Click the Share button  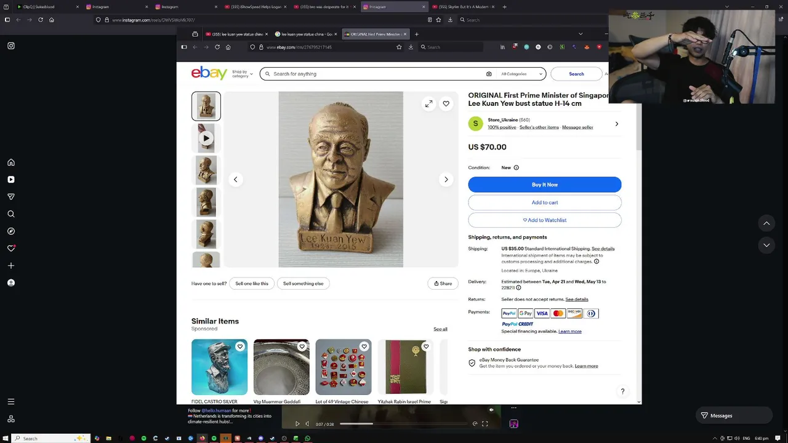pos(443,284)
